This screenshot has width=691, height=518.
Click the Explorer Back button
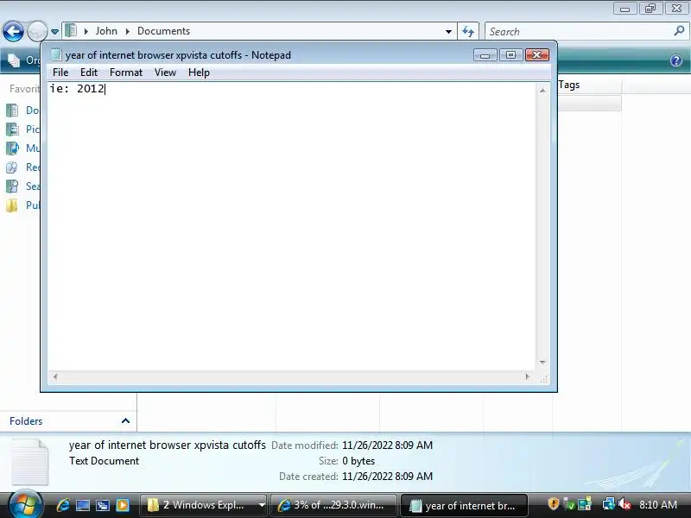[13, 31]
